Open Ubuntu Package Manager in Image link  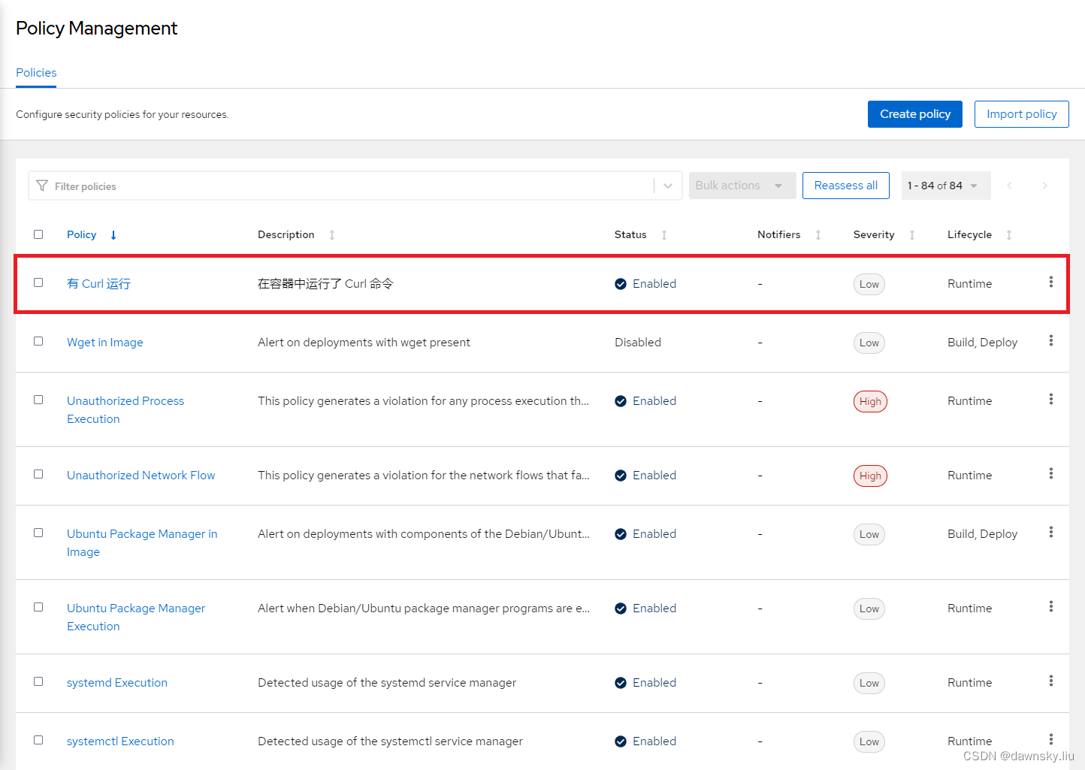(x=142, y=543)
